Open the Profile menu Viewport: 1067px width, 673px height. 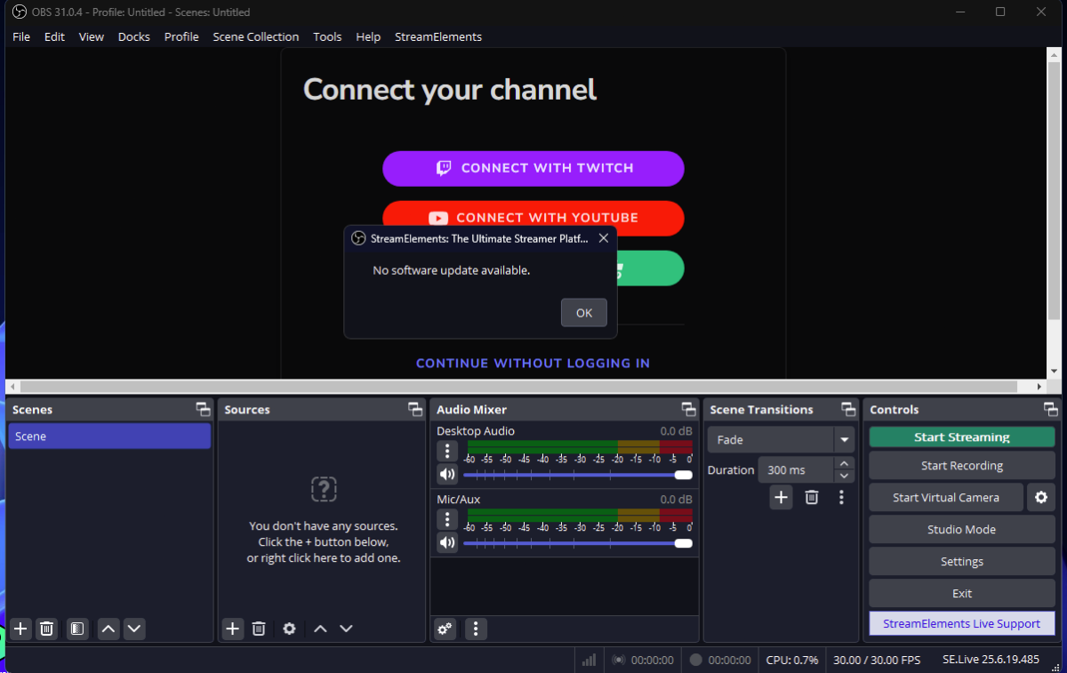pyautogui.click(x=181, y=36)
